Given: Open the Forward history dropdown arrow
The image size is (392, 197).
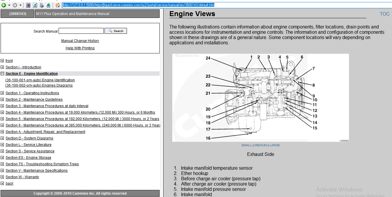Looking at the screenshot, I should coord(20,5).
